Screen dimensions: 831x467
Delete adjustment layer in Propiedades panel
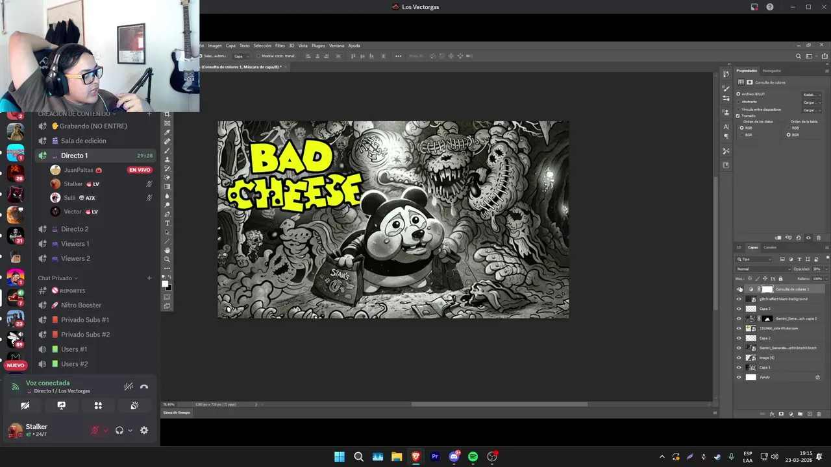818,237
